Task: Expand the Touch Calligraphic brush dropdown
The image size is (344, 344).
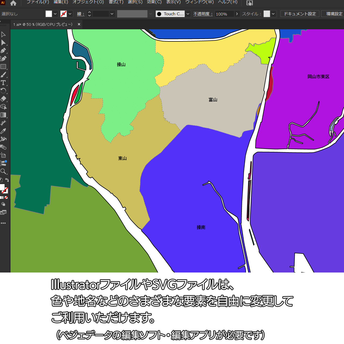Action: (x=188, y=14)
